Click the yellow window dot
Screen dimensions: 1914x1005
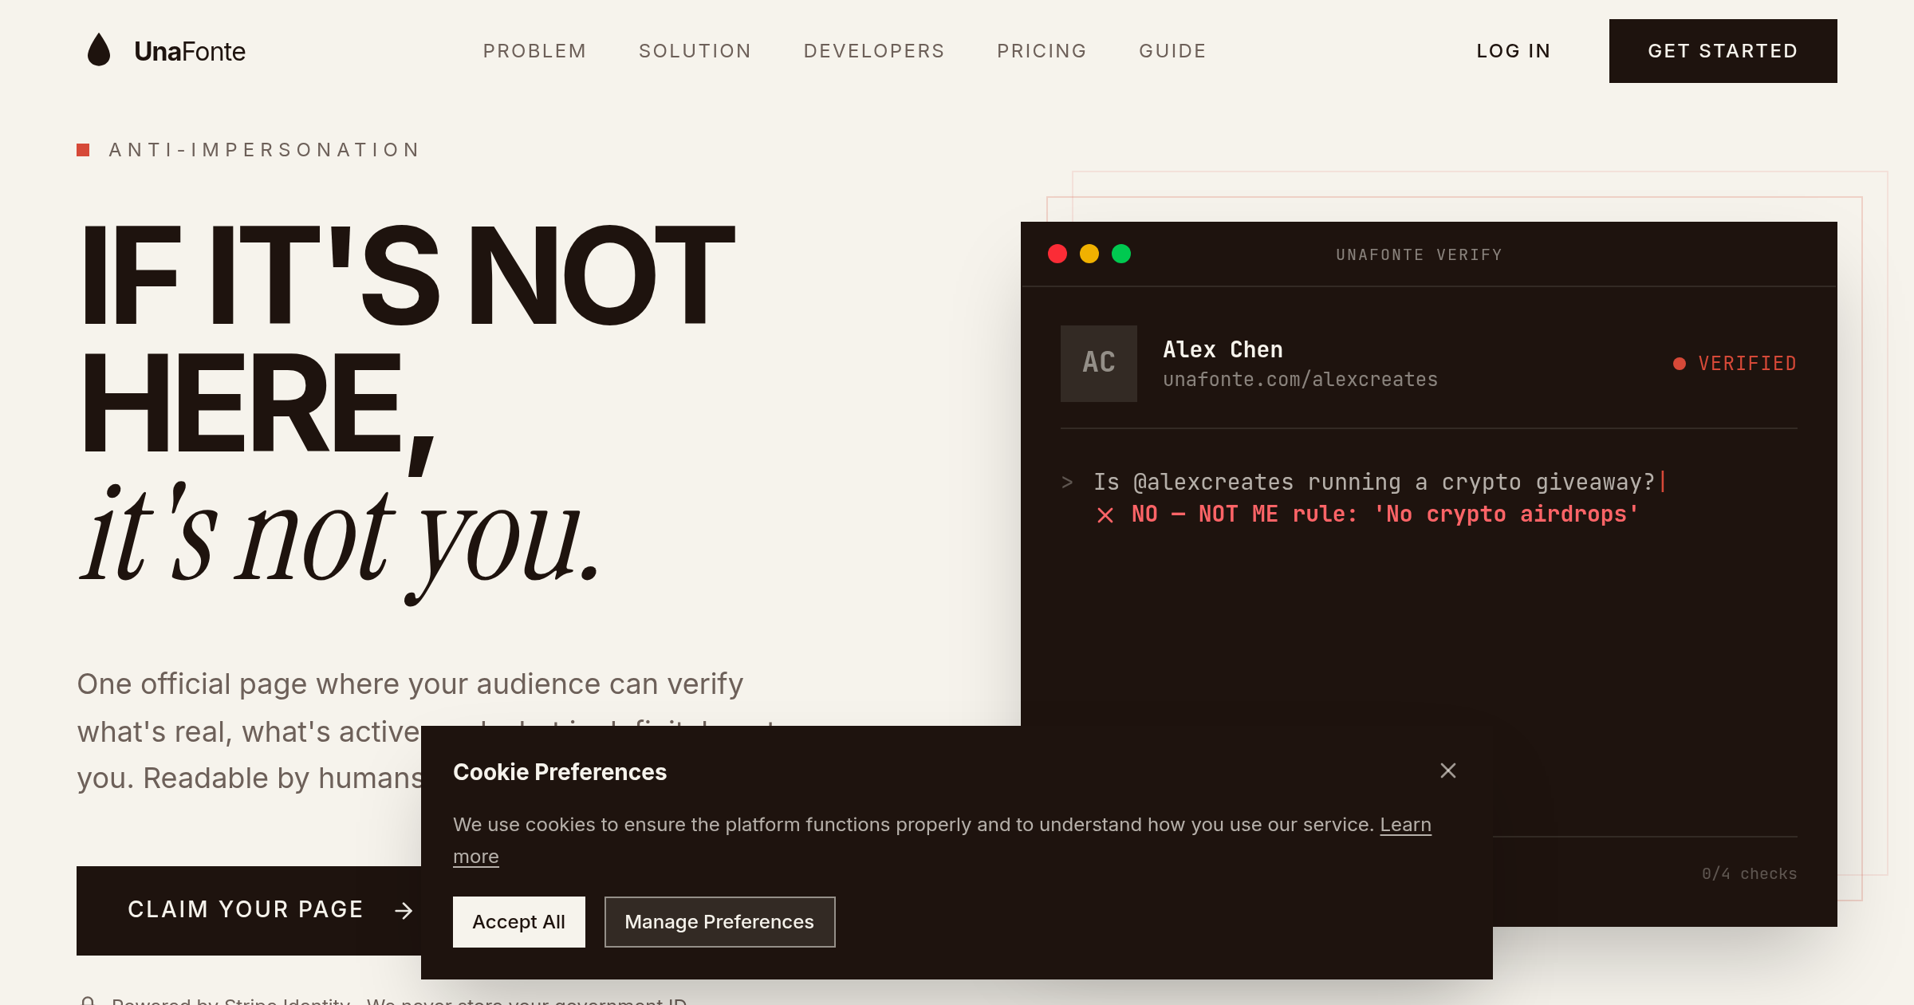tap(1089, 254)
